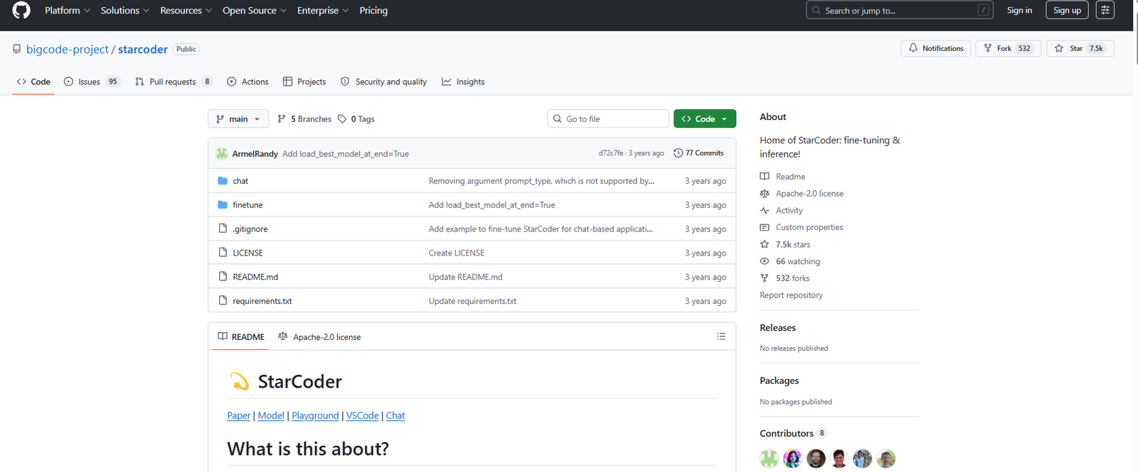Open the 5 Branches link
Screen dimensions: 1138x472
pos(304,119)
